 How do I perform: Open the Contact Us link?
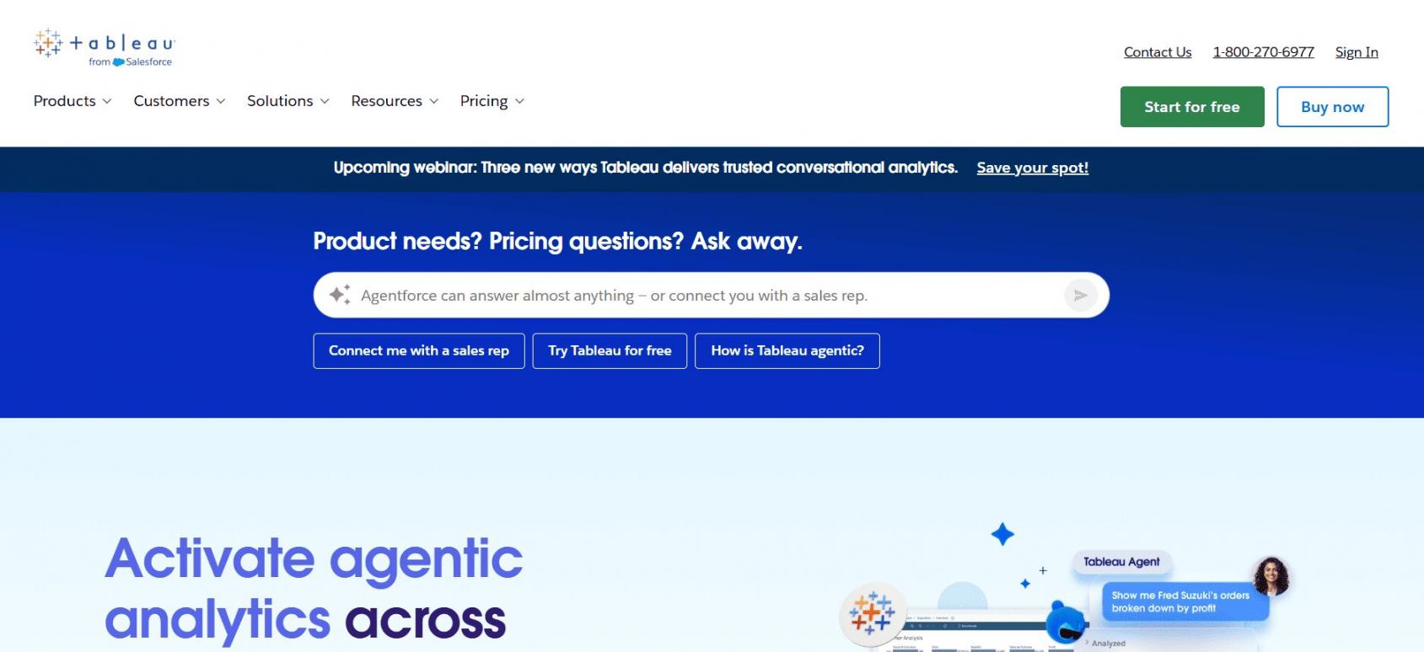[x=1158, y=52]
